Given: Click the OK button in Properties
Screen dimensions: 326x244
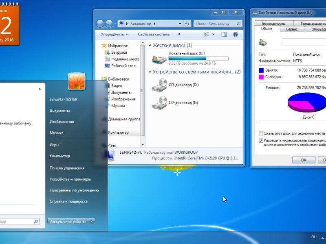Looking at the screenshot, I should 304,160.
